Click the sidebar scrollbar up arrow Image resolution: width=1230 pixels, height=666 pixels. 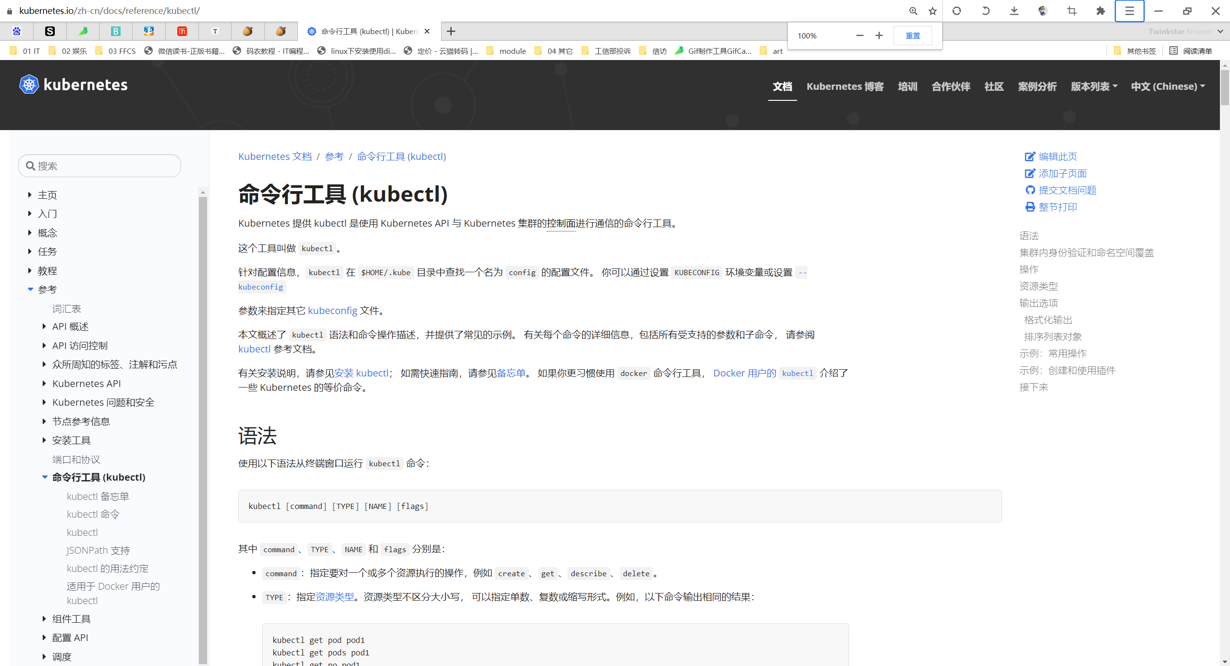tap(203, 192)
